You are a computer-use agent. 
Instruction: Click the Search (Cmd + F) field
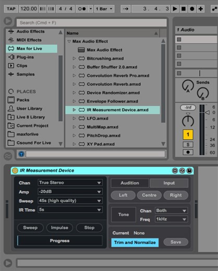(x=92, y=23)
